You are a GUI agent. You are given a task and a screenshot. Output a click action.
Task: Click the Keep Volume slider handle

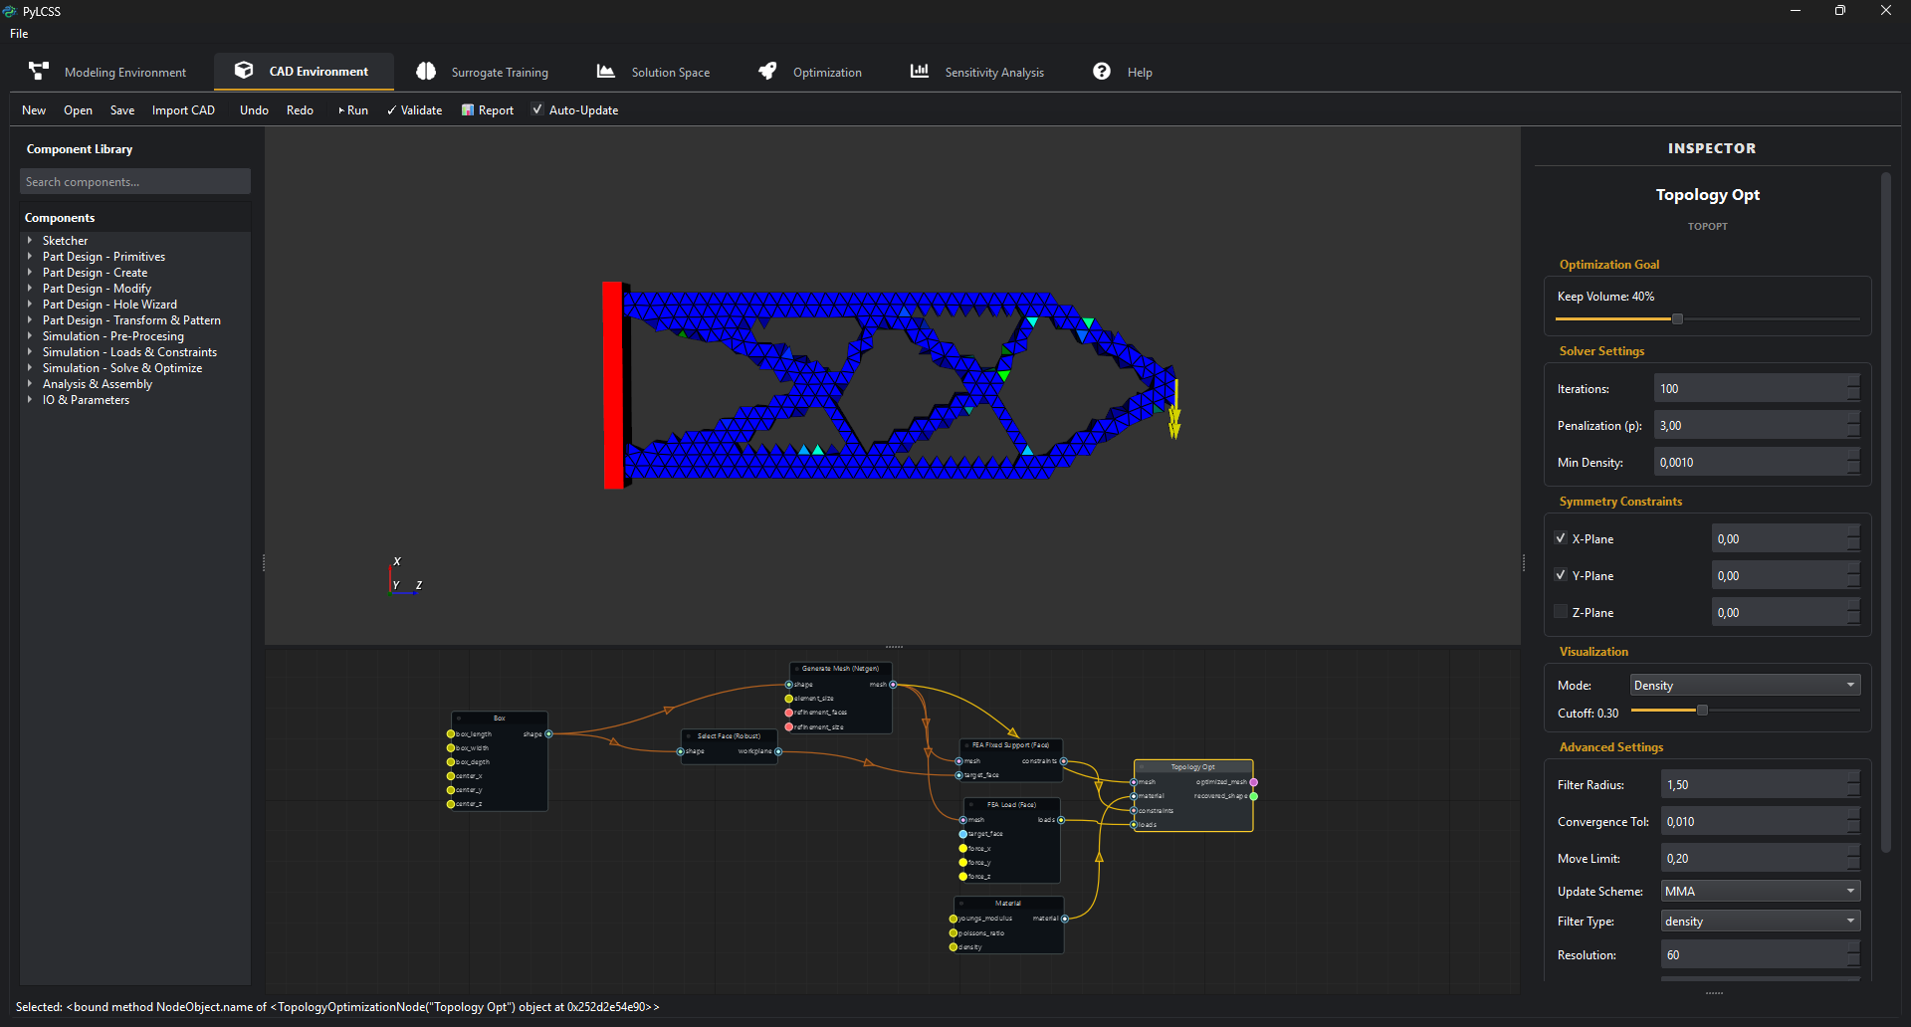pyautogui.click(x=1677, y=319)
